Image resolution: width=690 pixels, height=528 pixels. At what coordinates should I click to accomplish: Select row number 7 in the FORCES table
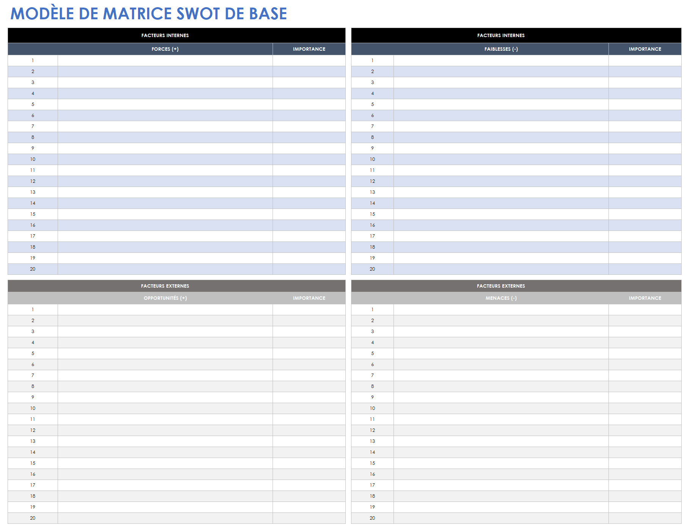click(33, 126)
